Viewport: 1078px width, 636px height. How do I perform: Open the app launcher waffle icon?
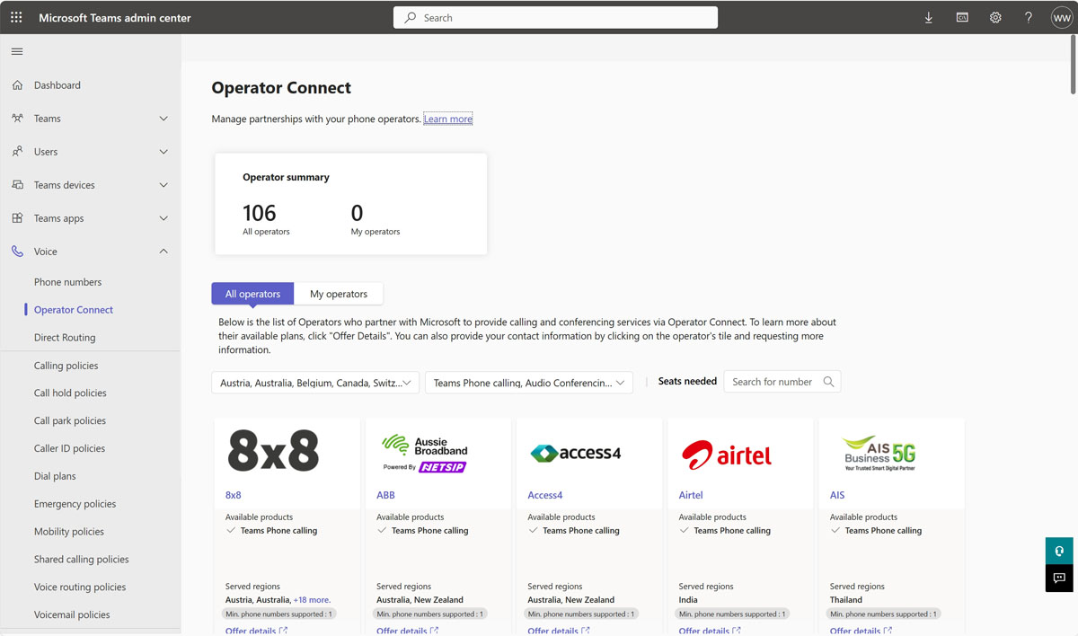click(16, 17)
